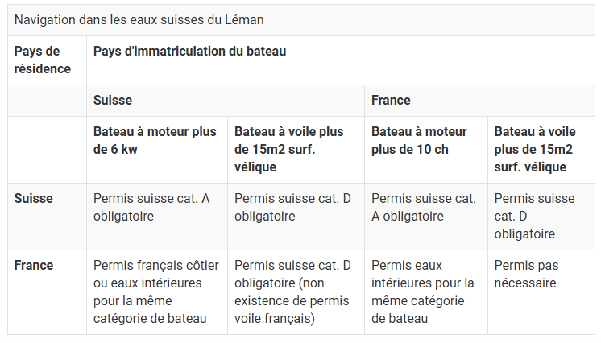Click empty cell left of "Bateau à moteur plus de 6 kw"

coord(47,149)
